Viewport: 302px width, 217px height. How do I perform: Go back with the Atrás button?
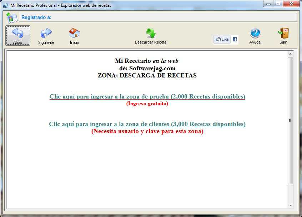(x=18, y=36)
